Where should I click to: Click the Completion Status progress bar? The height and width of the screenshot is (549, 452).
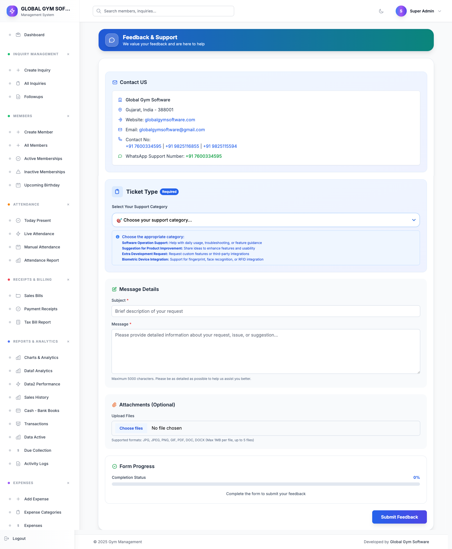266,484
